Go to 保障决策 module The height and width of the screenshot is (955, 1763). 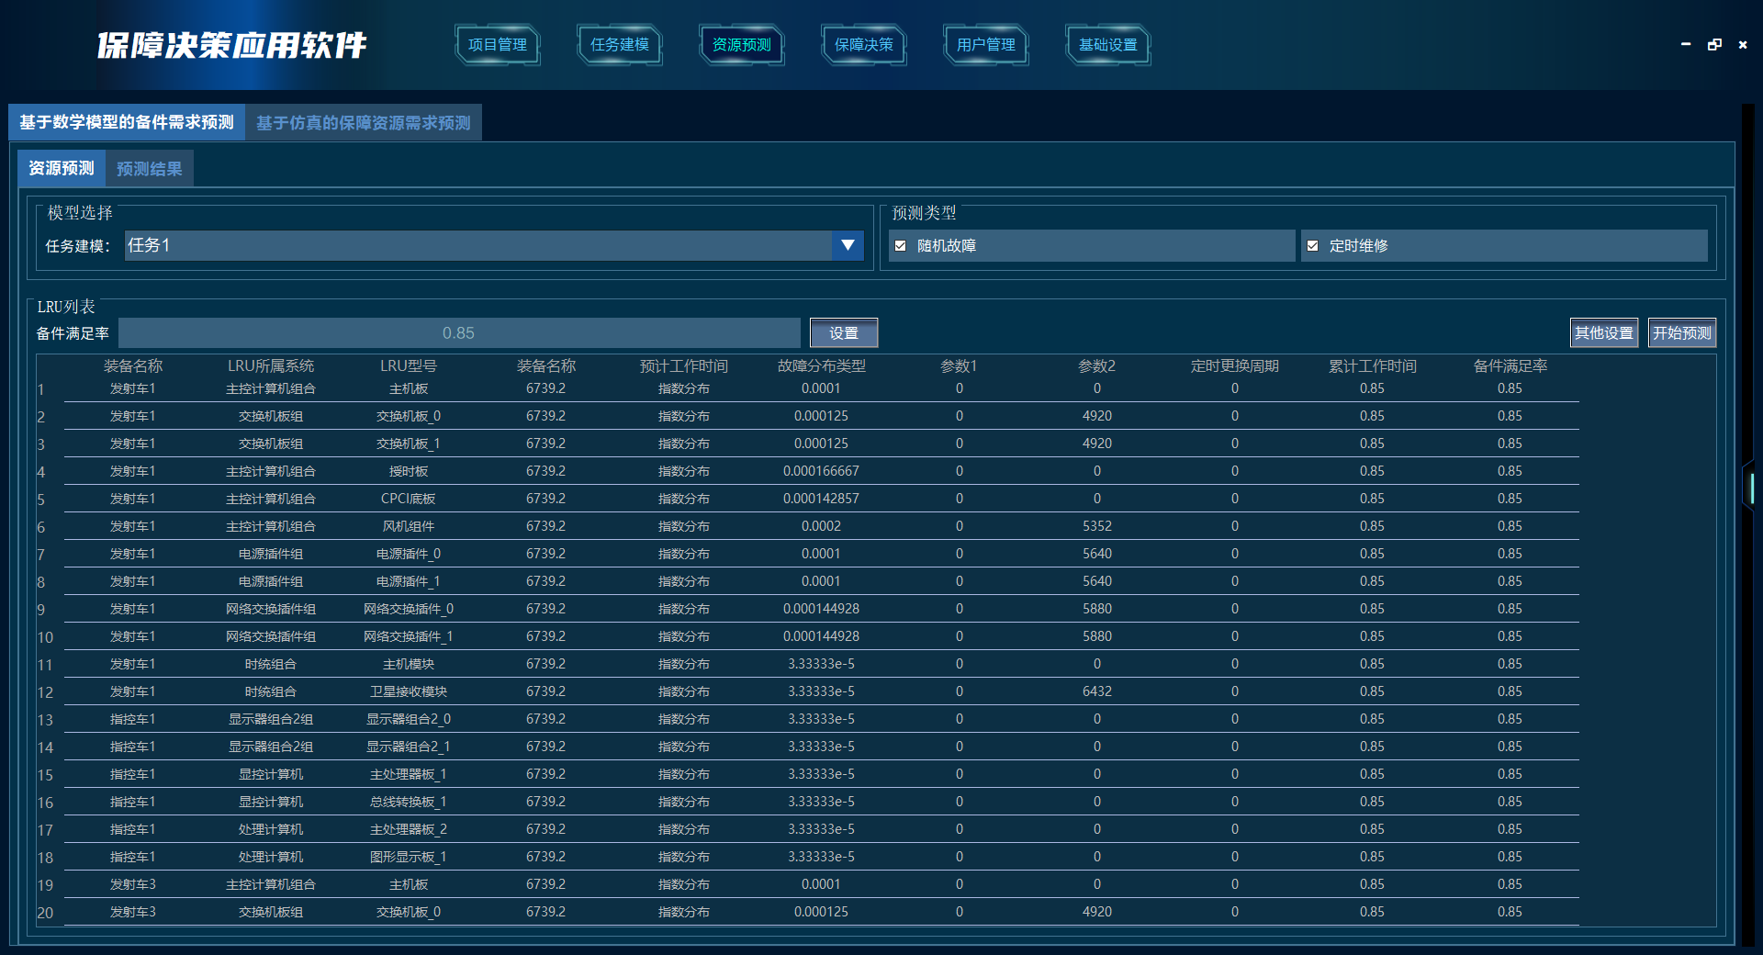[x=863, y=45]
